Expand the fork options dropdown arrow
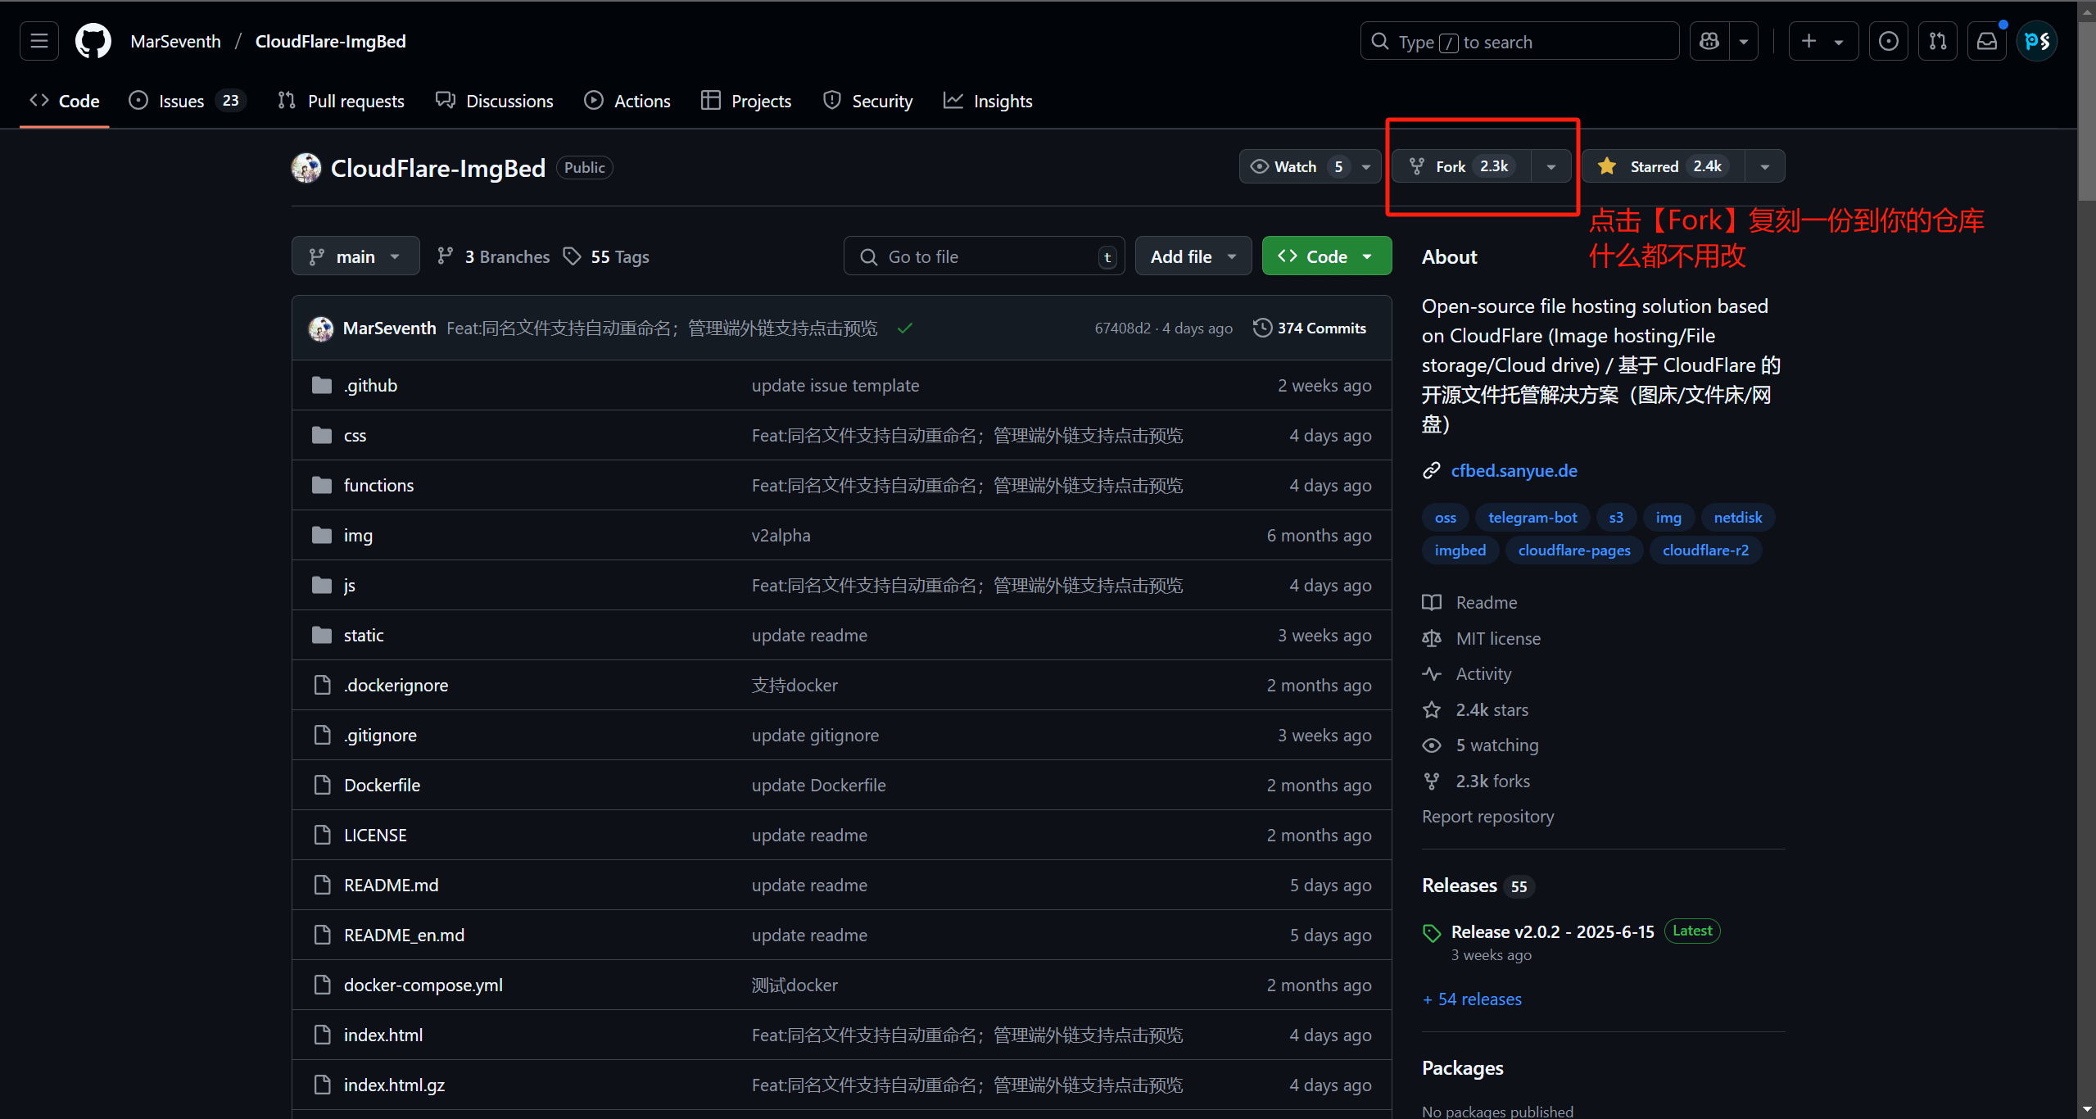This screenshot has width=2096, height=1119. pyautogui.click(x=1550, y=166)
